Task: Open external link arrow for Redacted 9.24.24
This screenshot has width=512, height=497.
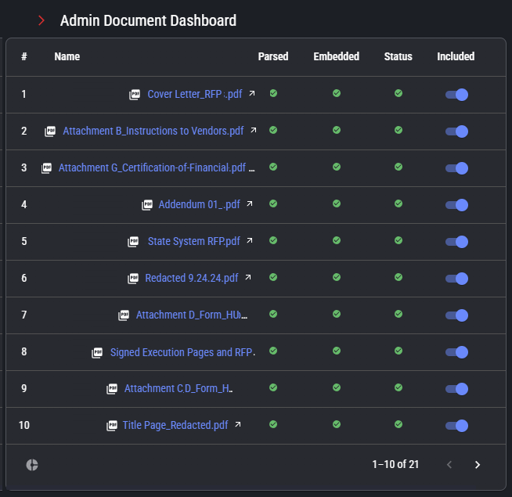Action: [248, 278]
